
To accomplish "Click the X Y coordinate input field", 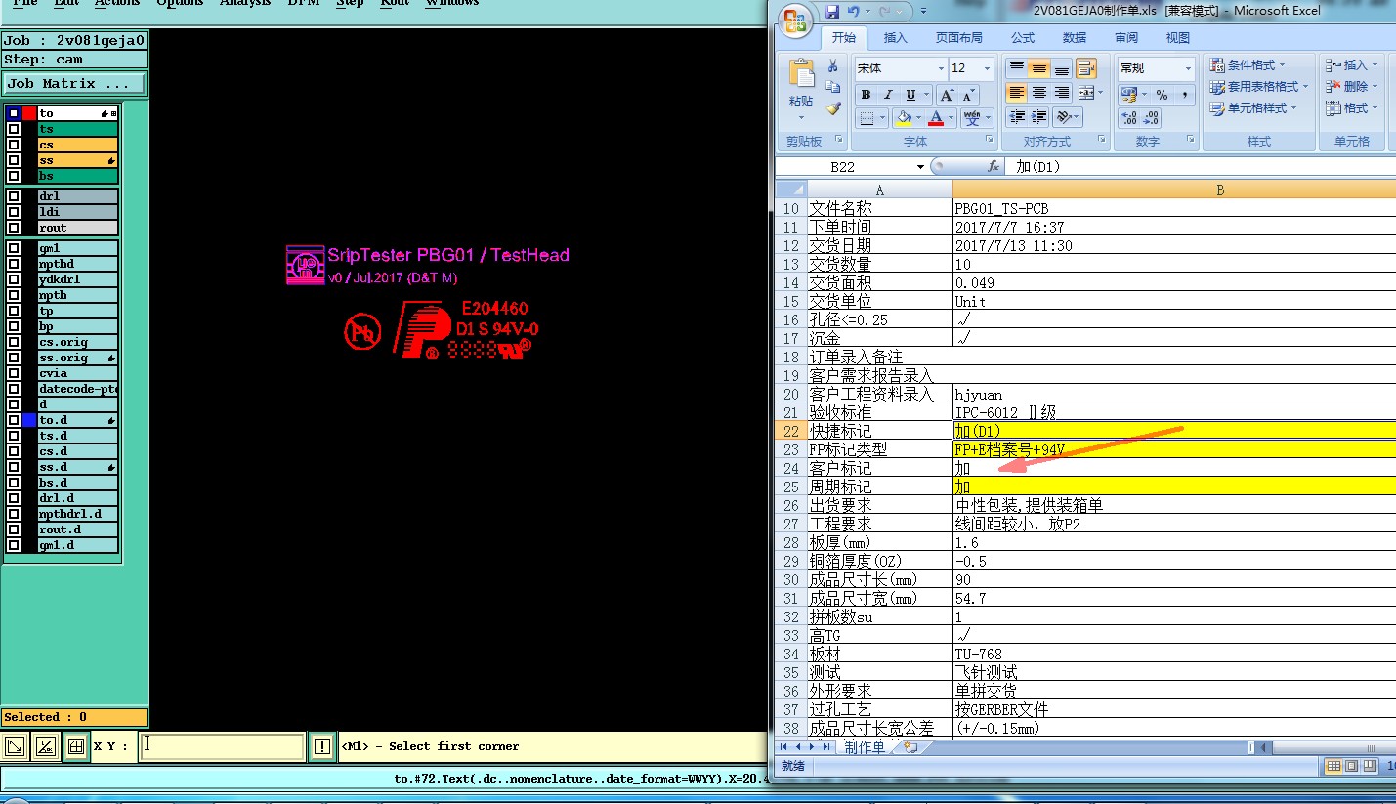I will pos(222,746).
